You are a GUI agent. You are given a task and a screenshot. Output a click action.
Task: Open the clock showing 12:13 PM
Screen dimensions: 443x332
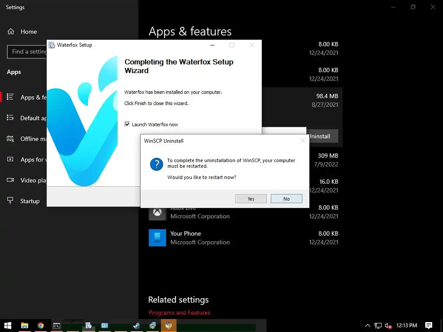[407, 326]
